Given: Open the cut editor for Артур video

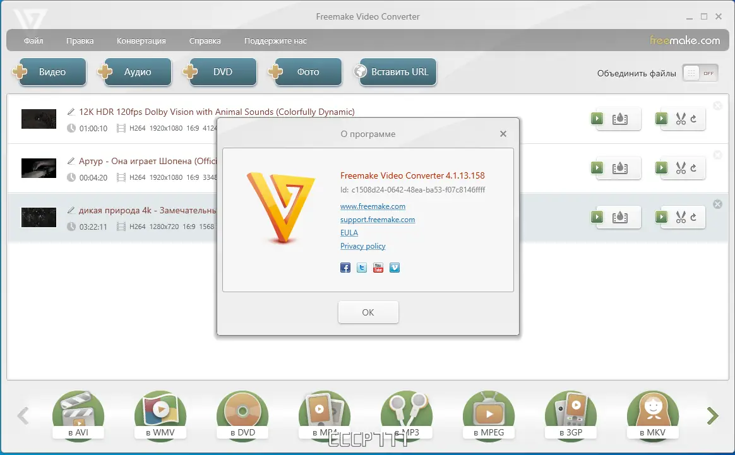Looking at the screenshot, I should pos(680,168).
